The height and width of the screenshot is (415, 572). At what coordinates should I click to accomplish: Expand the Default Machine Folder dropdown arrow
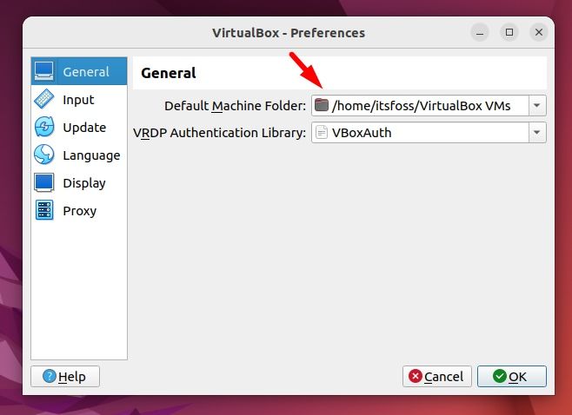pos(536,106)
